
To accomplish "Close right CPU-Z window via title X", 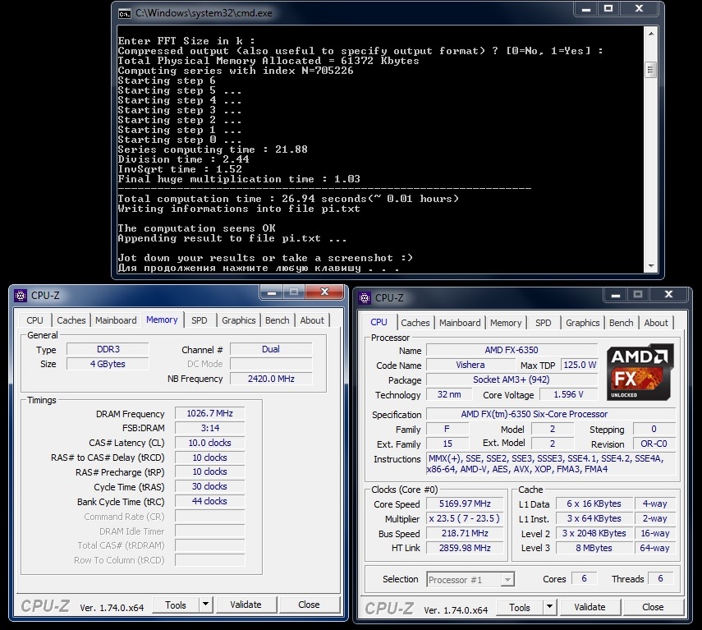I will pyautogui.click(x=668, y=295).
